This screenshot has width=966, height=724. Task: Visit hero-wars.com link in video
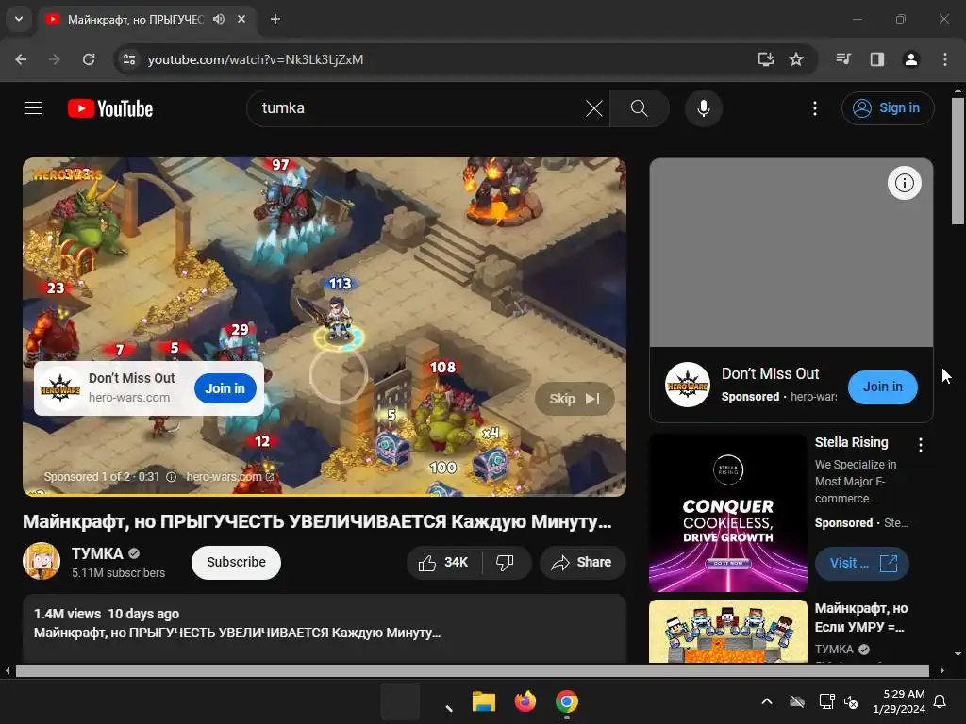(x=230, y=476)
